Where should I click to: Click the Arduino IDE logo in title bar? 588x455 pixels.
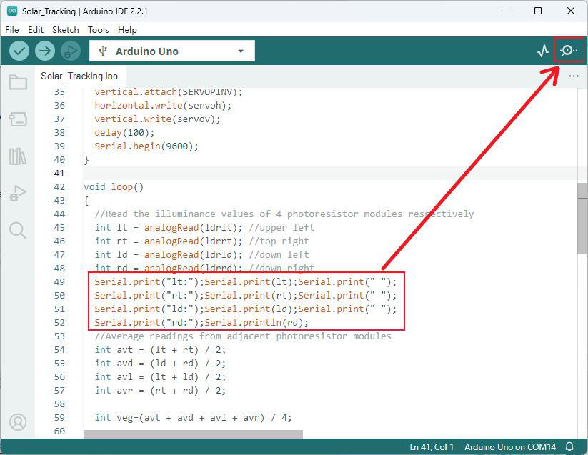[12, 11]
